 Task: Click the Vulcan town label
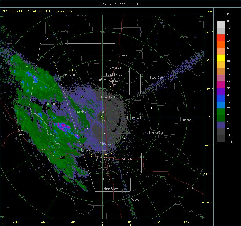(x=136, y=200)
